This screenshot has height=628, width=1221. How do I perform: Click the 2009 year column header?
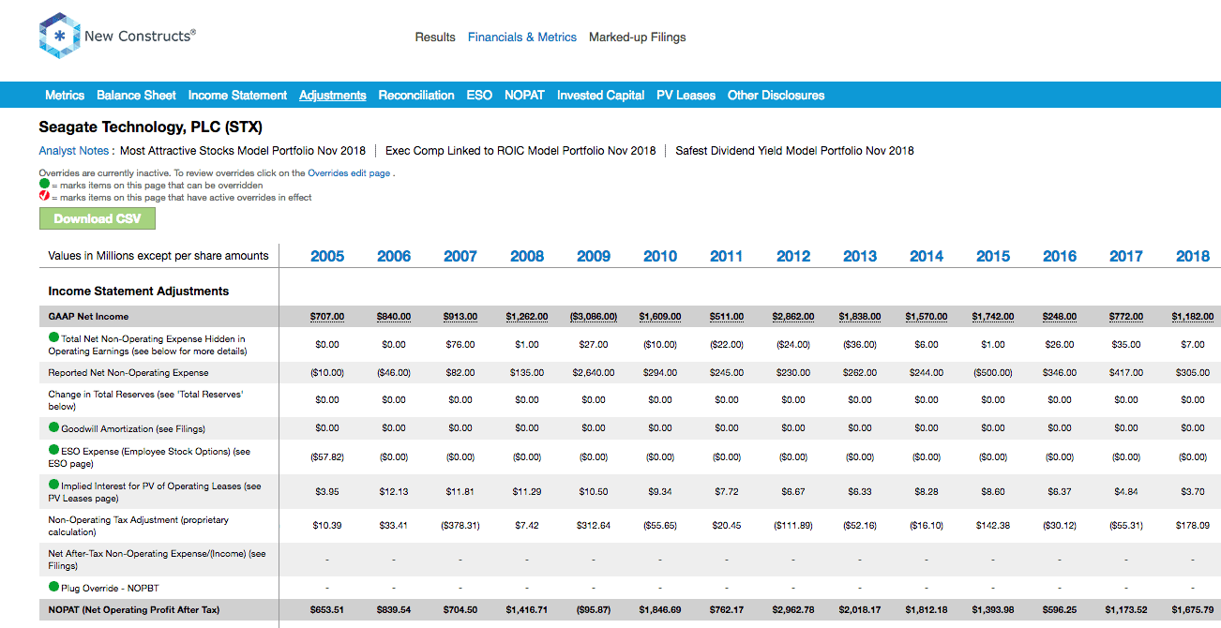point(594,256)
